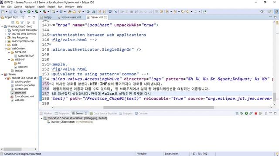Collapse the WEB-INF folder

(x=9, y=60)
